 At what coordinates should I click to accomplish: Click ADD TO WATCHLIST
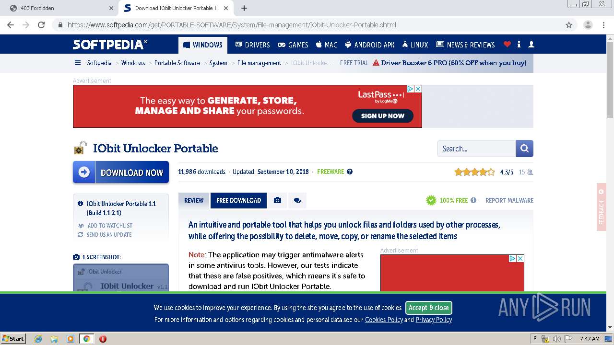109,225
